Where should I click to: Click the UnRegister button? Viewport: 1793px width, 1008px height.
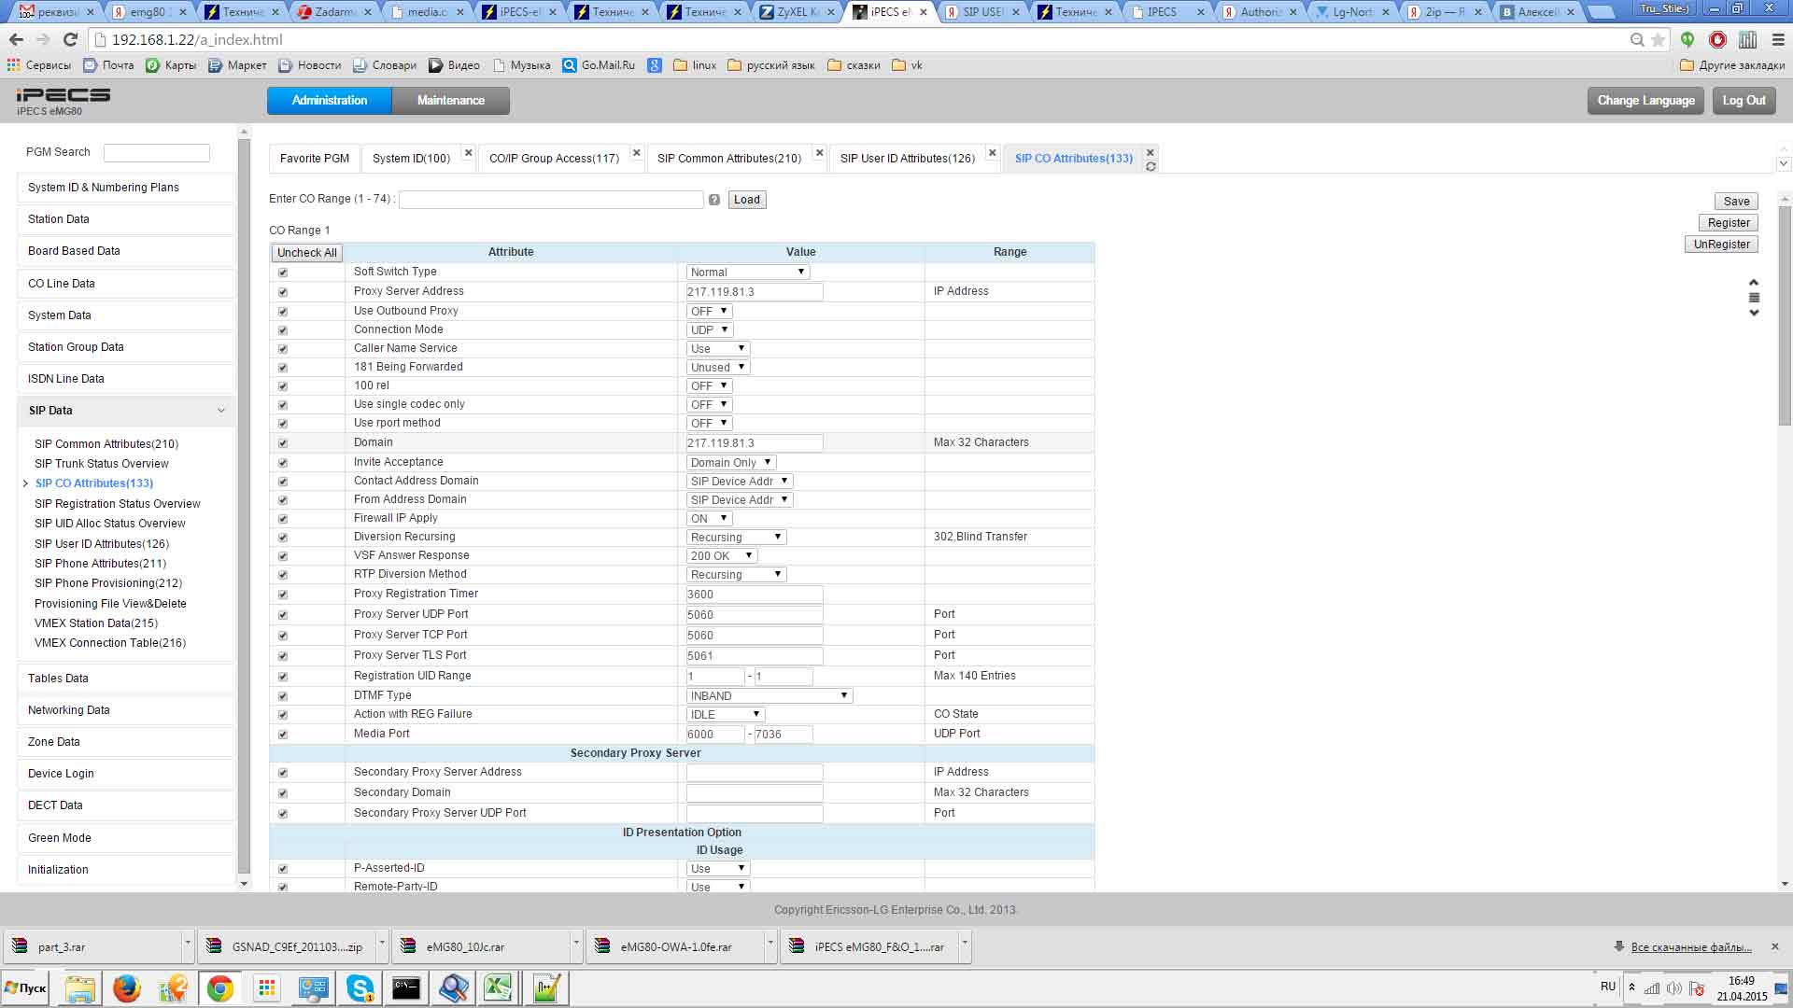point(1721,245)
